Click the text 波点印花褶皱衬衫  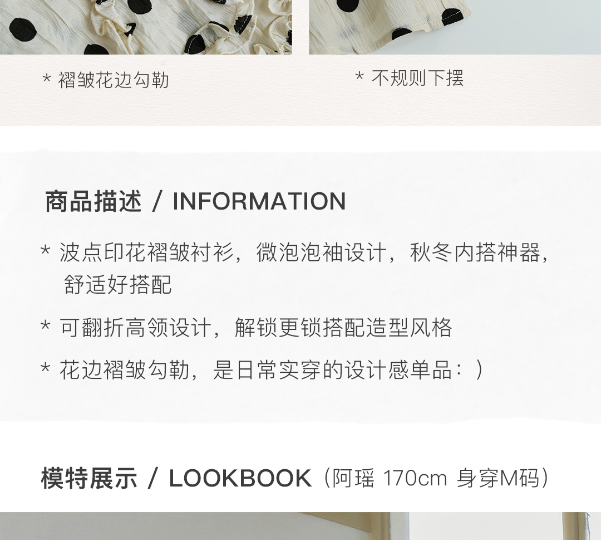[x=146, y=252]
